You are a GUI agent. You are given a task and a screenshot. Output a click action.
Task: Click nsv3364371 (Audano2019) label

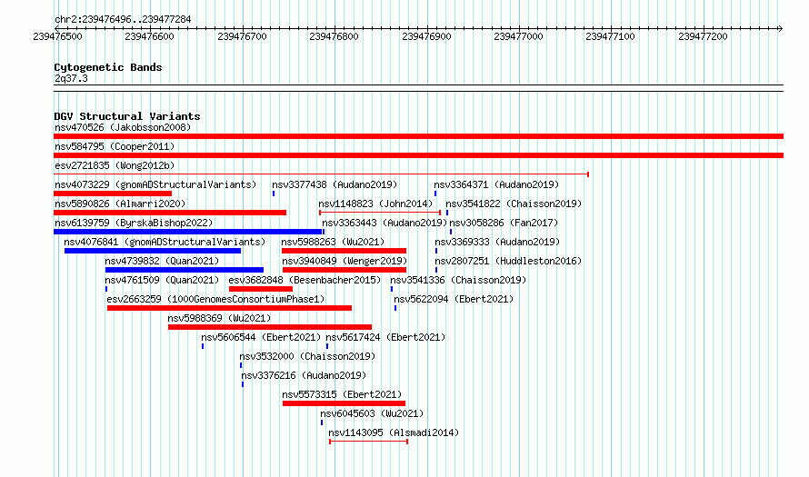[496, 184]
